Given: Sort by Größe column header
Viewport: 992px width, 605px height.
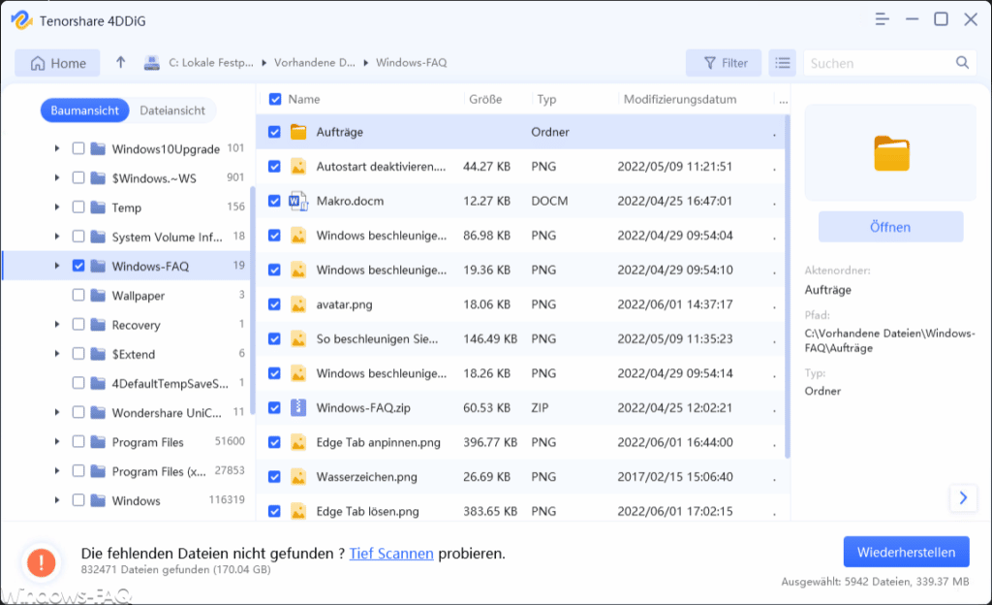Looking at the screenshot, I should click(485, 99).
